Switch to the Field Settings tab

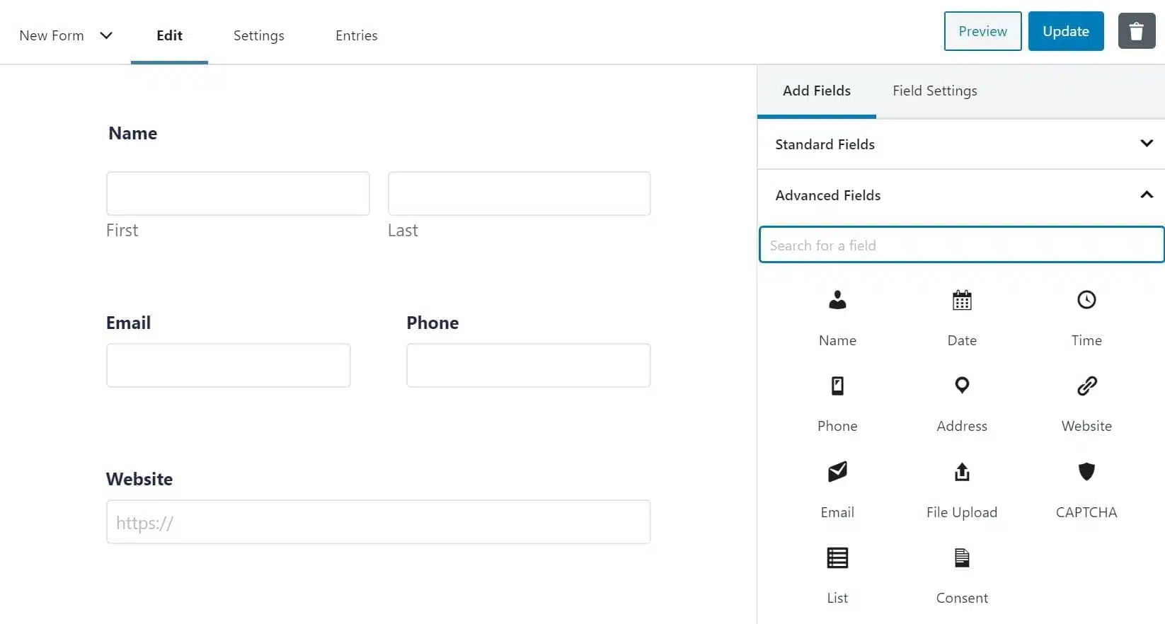tap(934, 91)
